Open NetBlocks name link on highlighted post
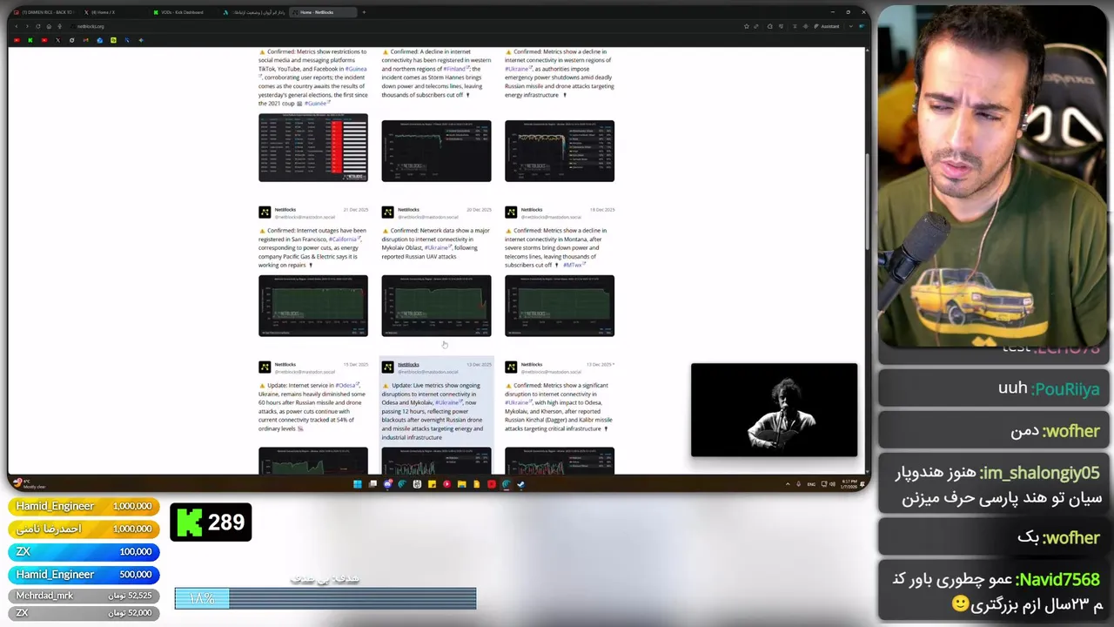Image resolution: width=1114 pixels, height=627 pixels. [x=408, y=365]
